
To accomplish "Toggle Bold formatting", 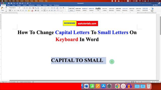I will pos(10,10).
